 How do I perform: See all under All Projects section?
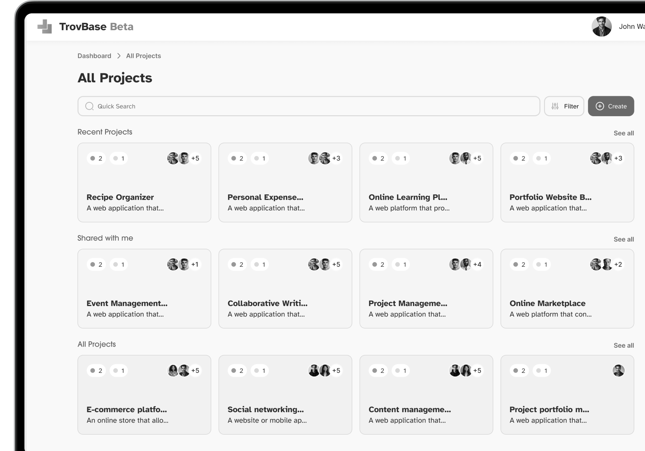pyautogui.click(x=624, y=345)
